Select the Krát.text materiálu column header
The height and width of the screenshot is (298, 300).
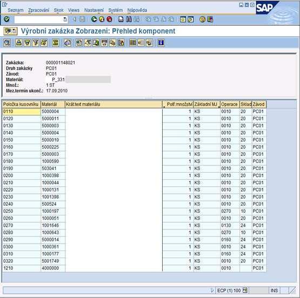[114, 104]
